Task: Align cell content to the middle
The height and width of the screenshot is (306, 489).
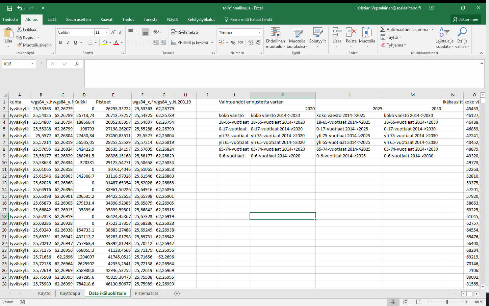Action: pyautogui.click(x=138, y=32)
